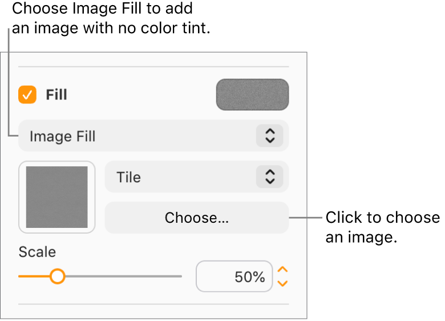Click the orange checkmark icon beside Fill
The height and width of the screenshot is (321, 445).
(x=27, y=95)
